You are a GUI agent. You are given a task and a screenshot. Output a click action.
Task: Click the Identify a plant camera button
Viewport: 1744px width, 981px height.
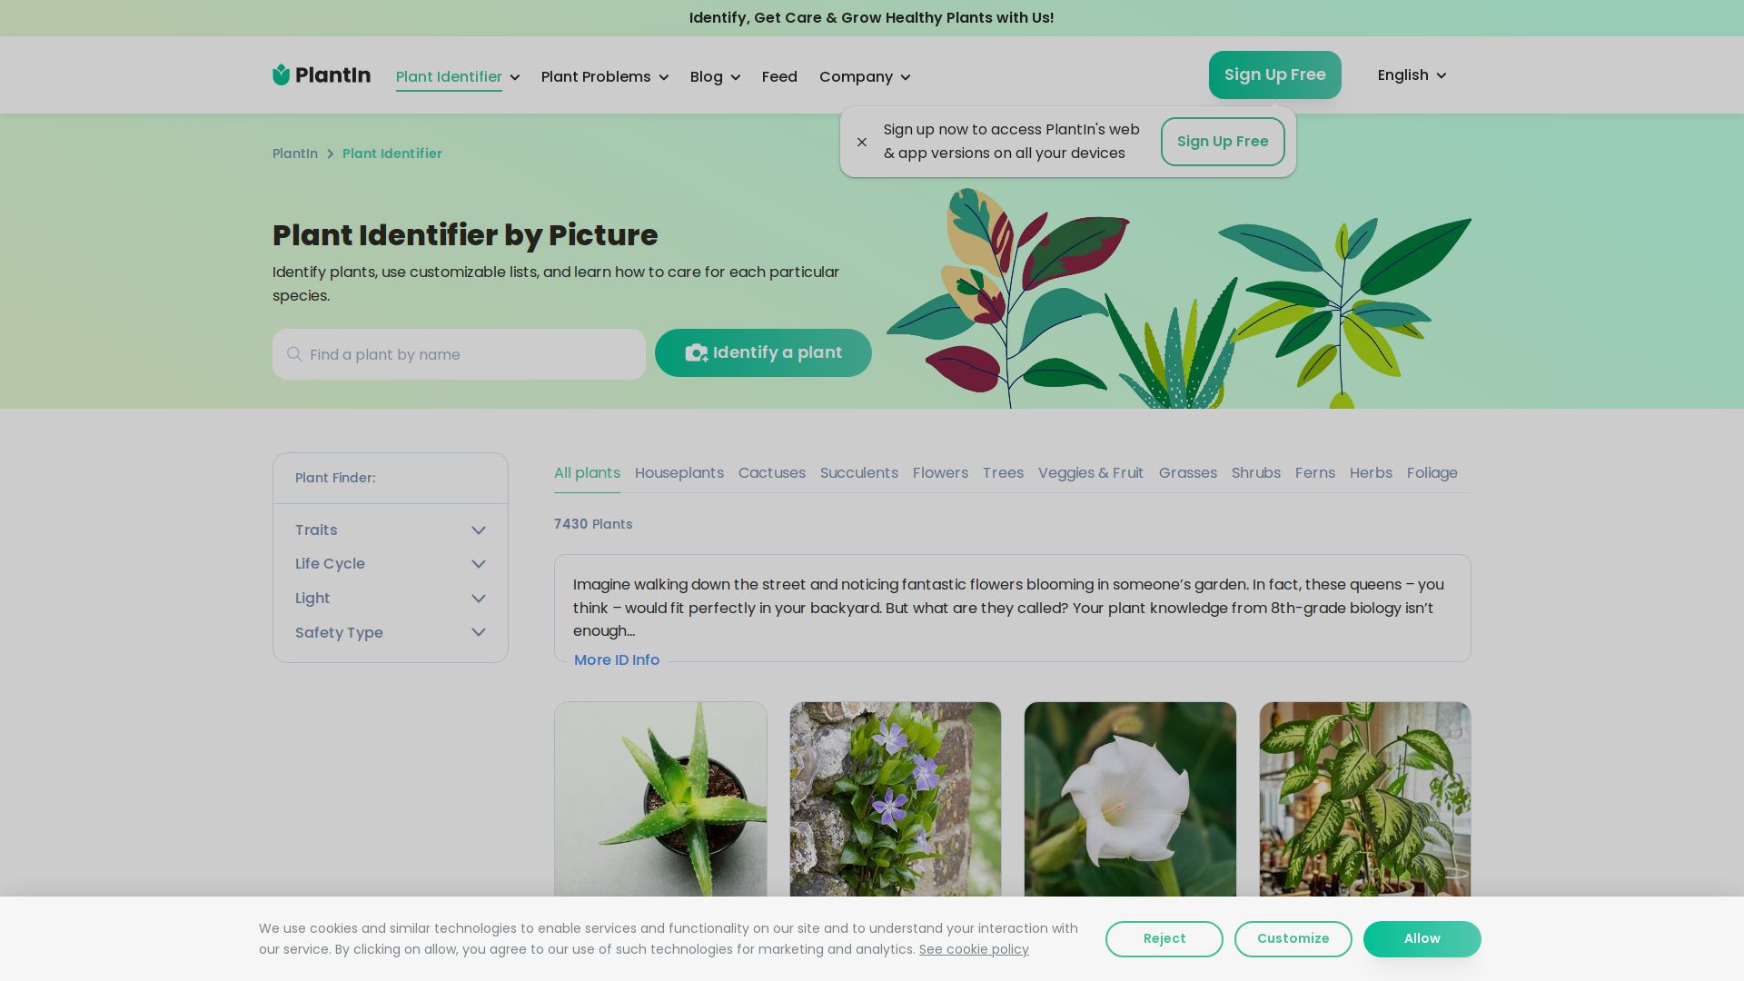coord(763,353)
